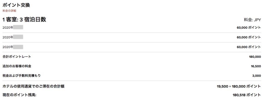This screenshot has height=103, width=266.
Task: Click the ポイント交換 heading
Action: 16,5
